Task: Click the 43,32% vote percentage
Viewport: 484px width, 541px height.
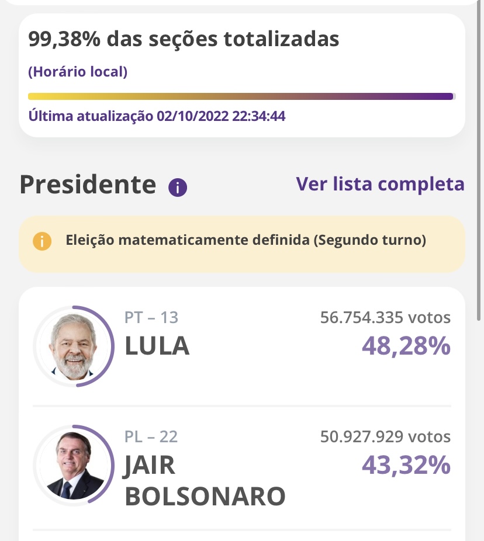Action: tap(406, 465)
